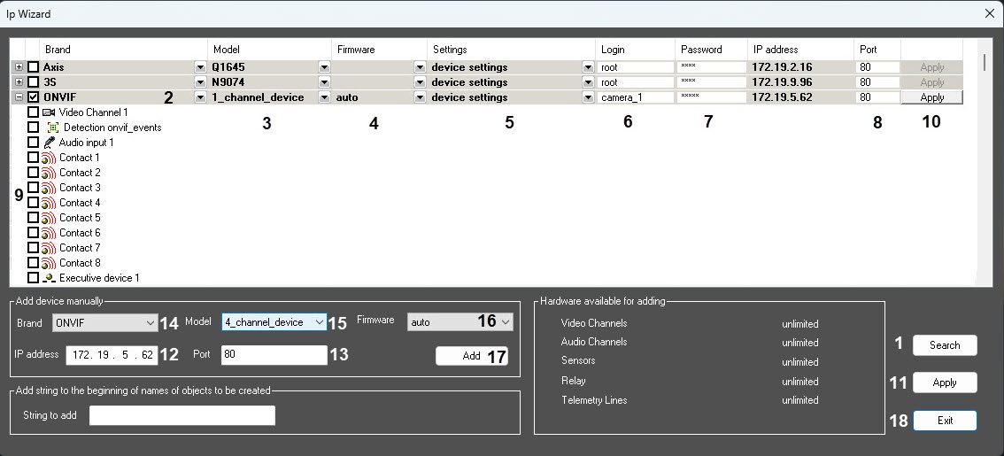
Task: Collapse the ONVIF device tree row
Action: [19, 97]
